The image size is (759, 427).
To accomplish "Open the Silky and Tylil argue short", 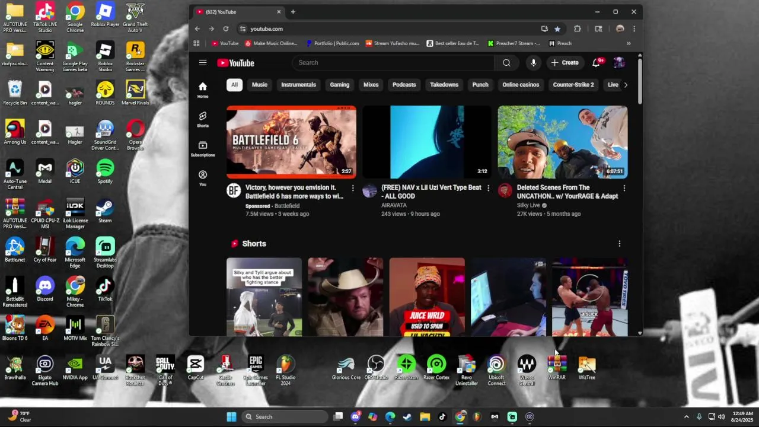I will (264, 297).
